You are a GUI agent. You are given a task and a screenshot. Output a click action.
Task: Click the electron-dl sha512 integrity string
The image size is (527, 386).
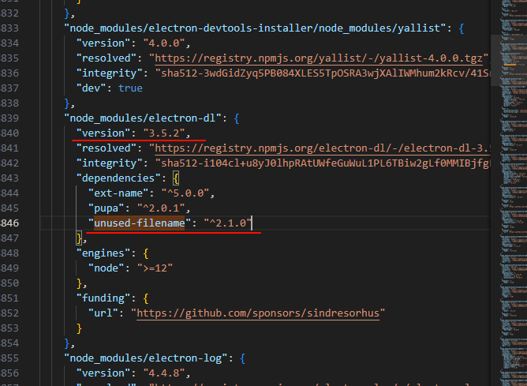click(323, 163)
